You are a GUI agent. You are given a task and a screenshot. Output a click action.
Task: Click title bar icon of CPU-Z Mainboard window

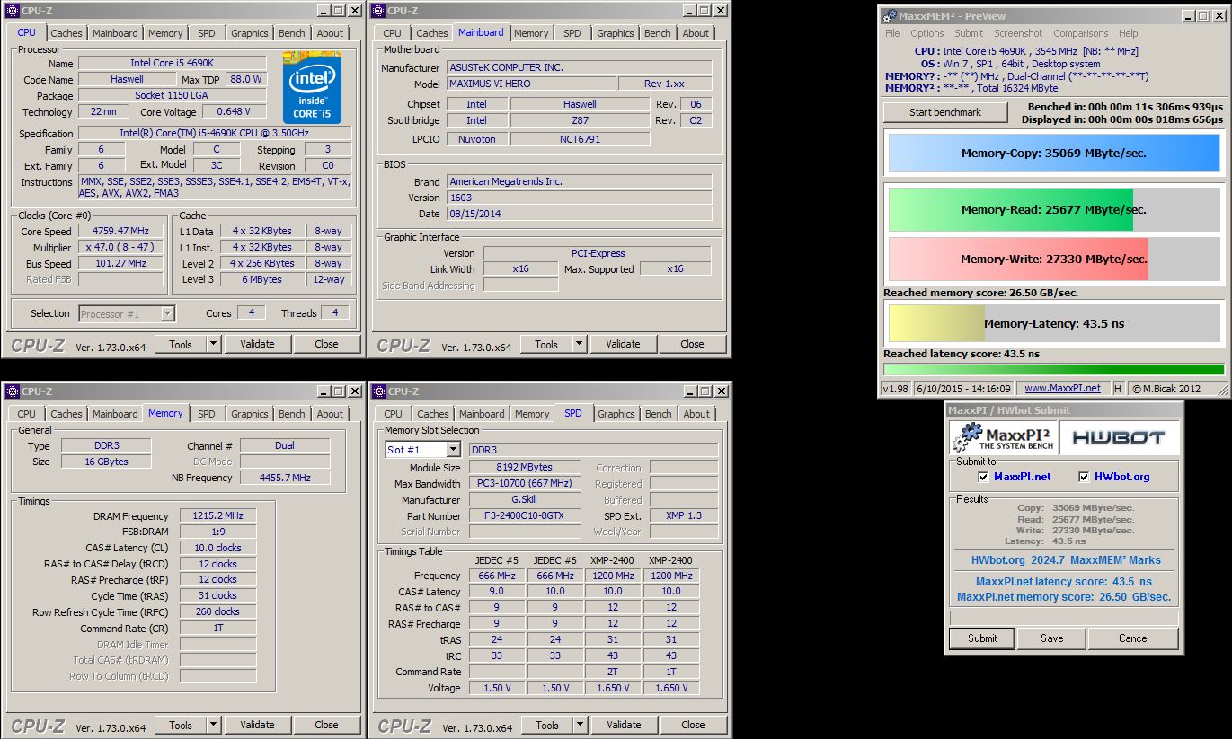378,11
